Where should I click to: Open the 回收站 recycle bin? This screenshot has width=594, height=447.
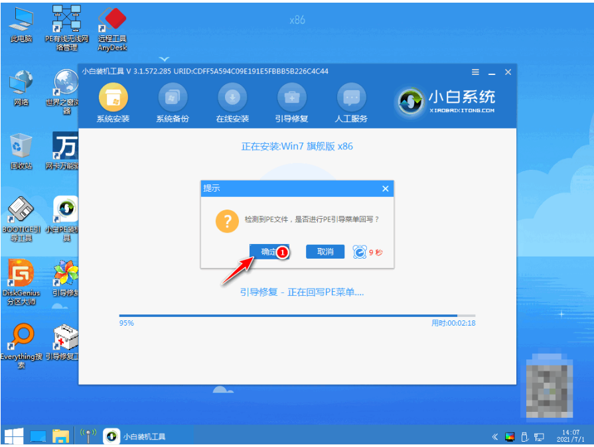[x=21, y=146]
